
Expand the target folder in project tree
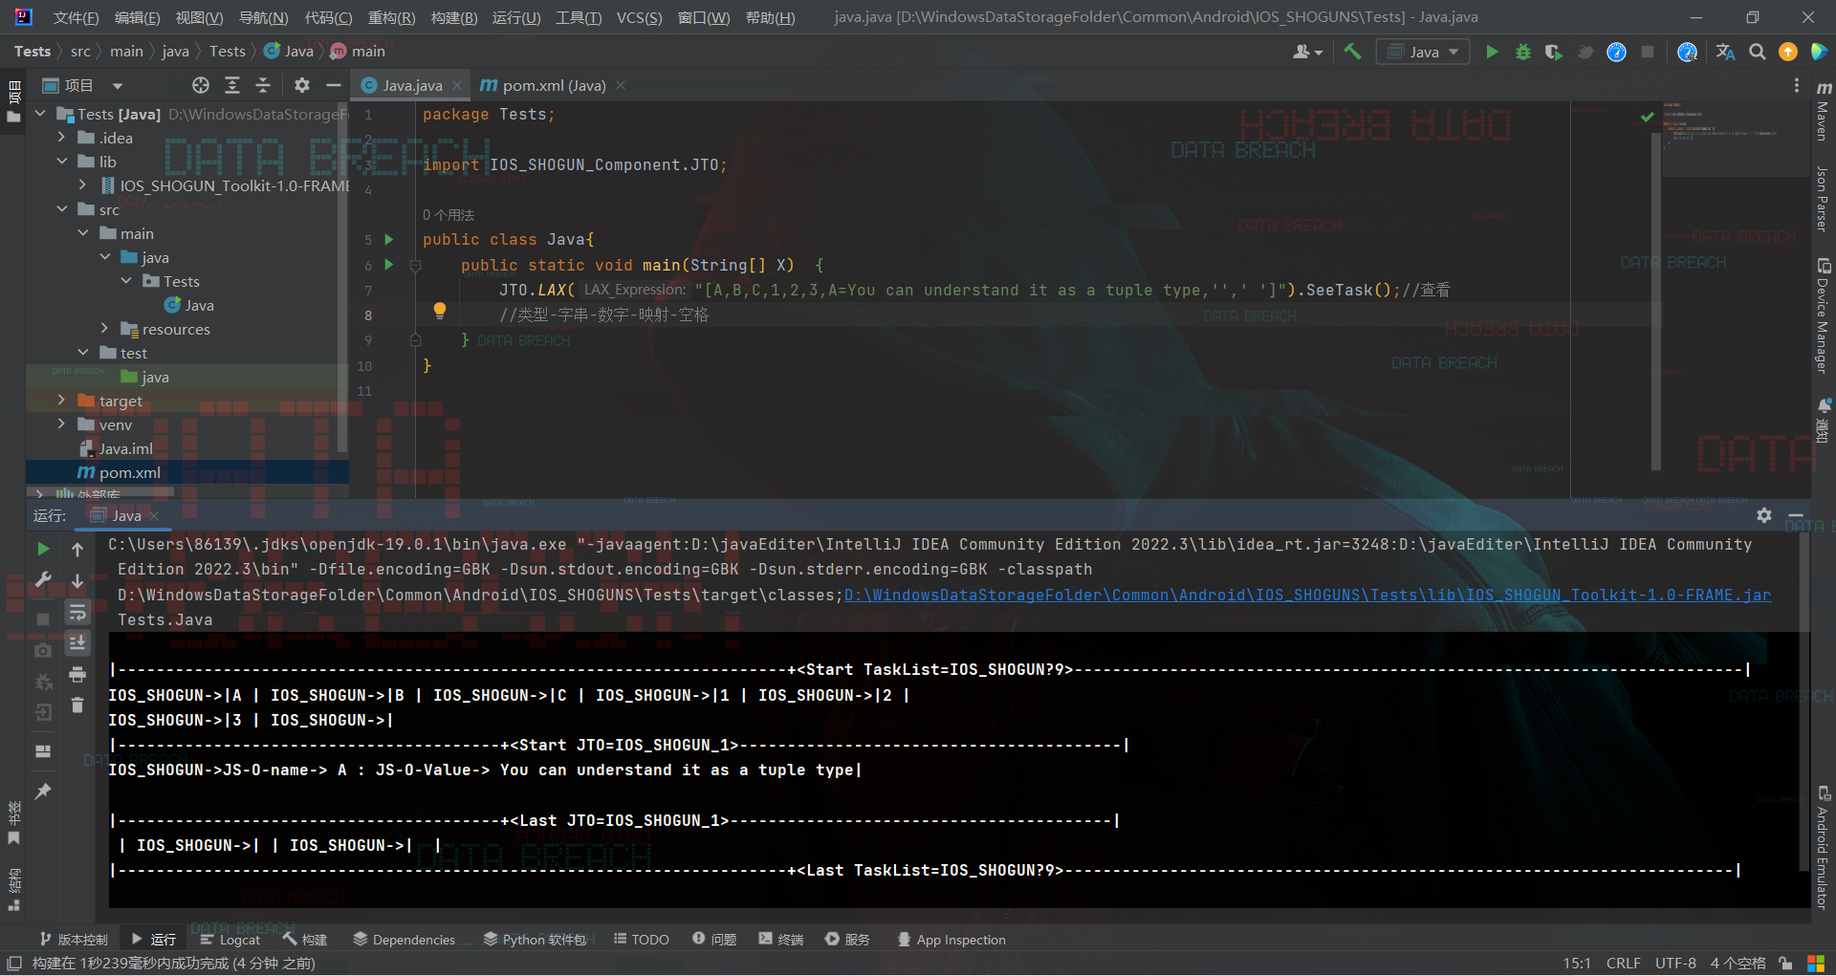61,401
